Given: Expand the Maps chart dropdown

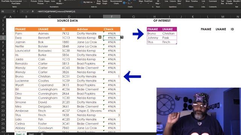Looking at the screenshot, I should coord(141,3).
